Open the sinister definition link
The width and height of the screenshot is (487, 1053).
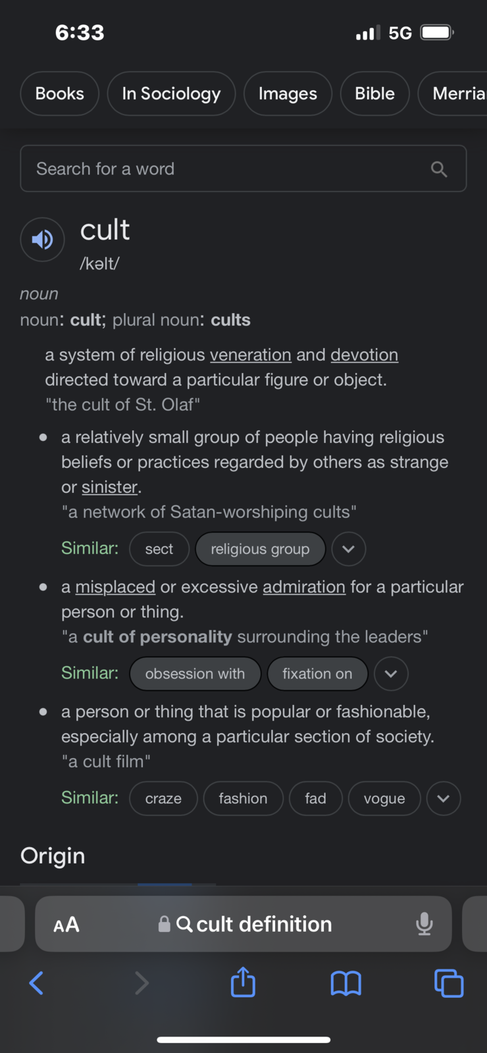(110, 487)
